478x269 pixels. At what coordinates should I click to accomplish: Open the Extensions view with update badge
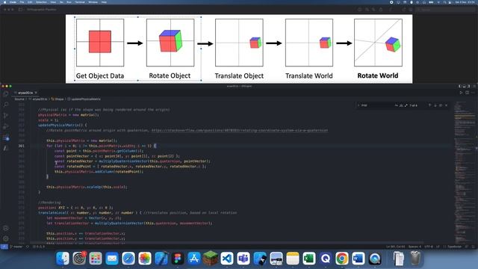(x=5, y=137)
